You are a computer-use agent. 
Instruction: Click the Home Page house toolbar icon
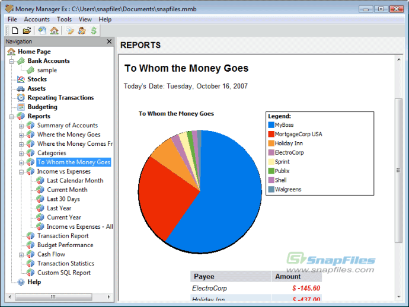tap(55, 31)
